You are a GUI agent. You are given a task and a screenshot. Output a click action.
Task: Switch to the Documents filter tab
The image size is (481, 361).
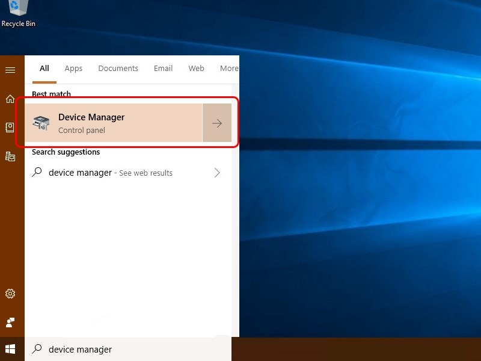point(118,69)
